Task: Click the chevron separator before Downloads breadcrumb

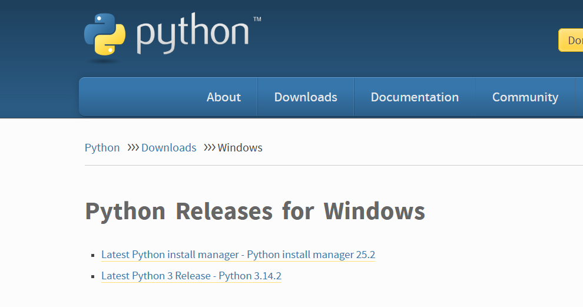Action: (133, 147)
